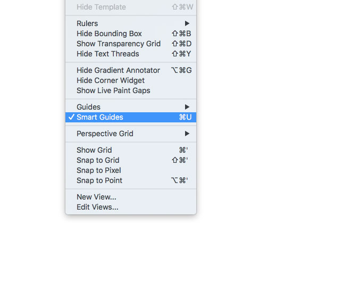Turn on Snap to Point

coord(99,180)
